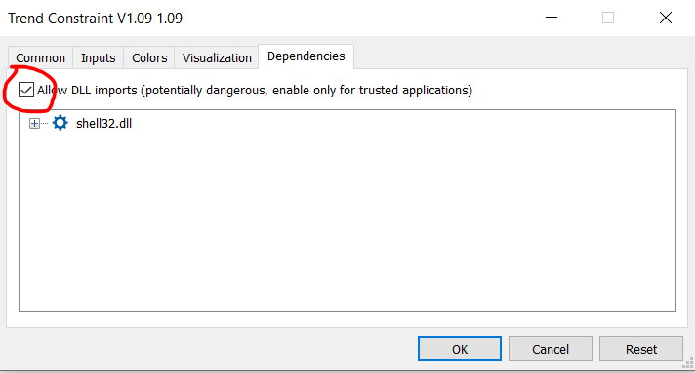Minimize the Trend Constraint dialog
The image size is (695, 373).
click(551, 18)
